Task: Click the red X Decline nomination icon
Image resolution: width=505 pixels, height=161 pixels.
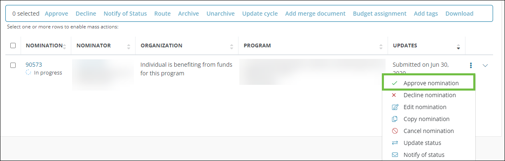Action: 394,95
